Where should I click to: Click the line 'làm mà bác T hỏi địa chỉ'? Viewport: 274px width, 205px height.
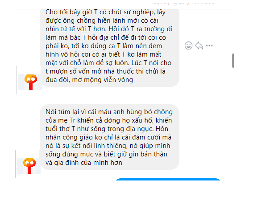pos(106,37)
